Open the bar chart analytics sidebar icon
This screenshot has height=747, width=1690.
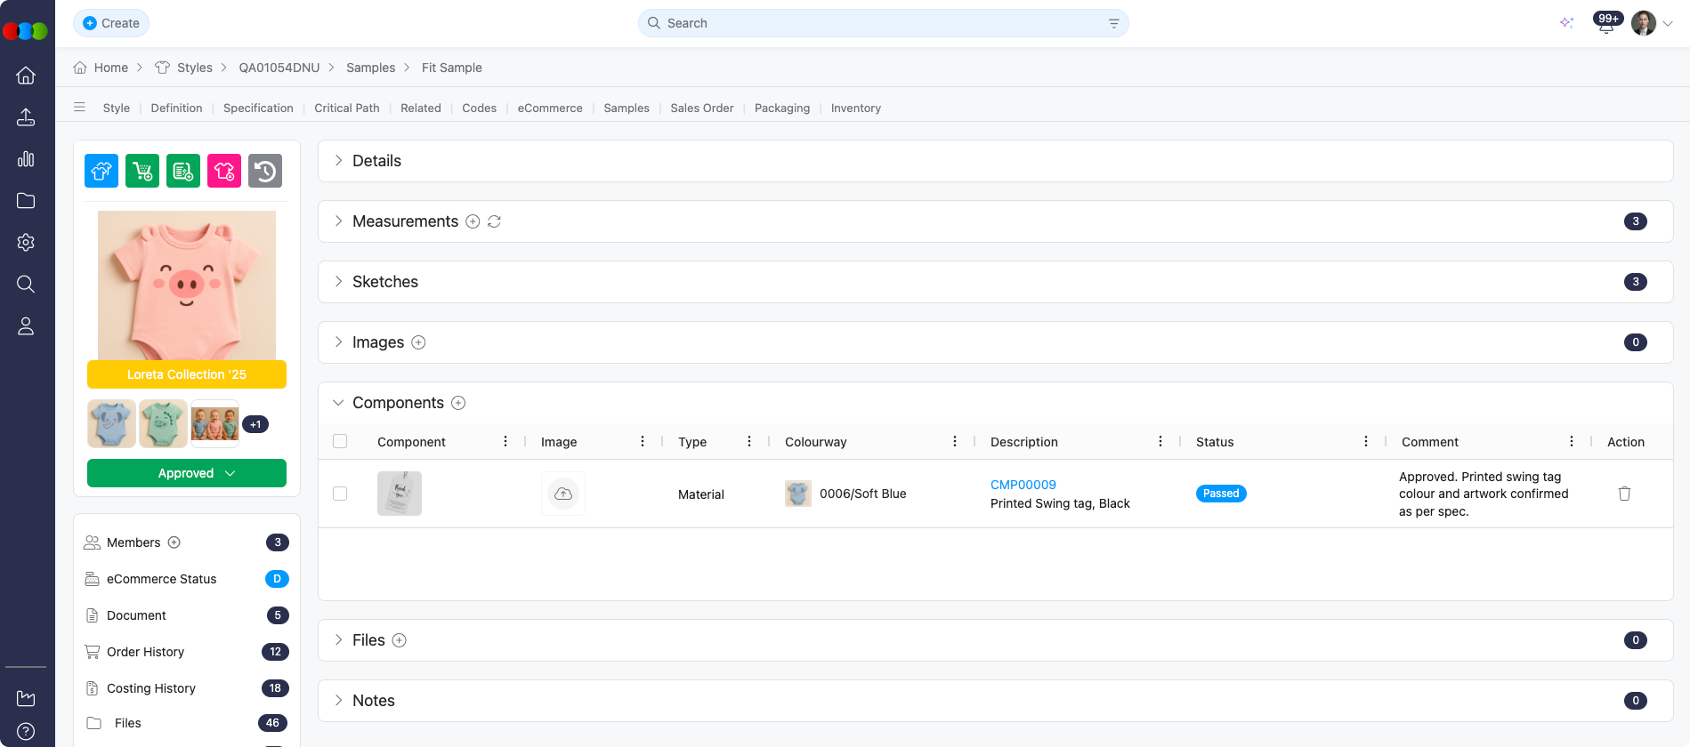pos(26,159)
